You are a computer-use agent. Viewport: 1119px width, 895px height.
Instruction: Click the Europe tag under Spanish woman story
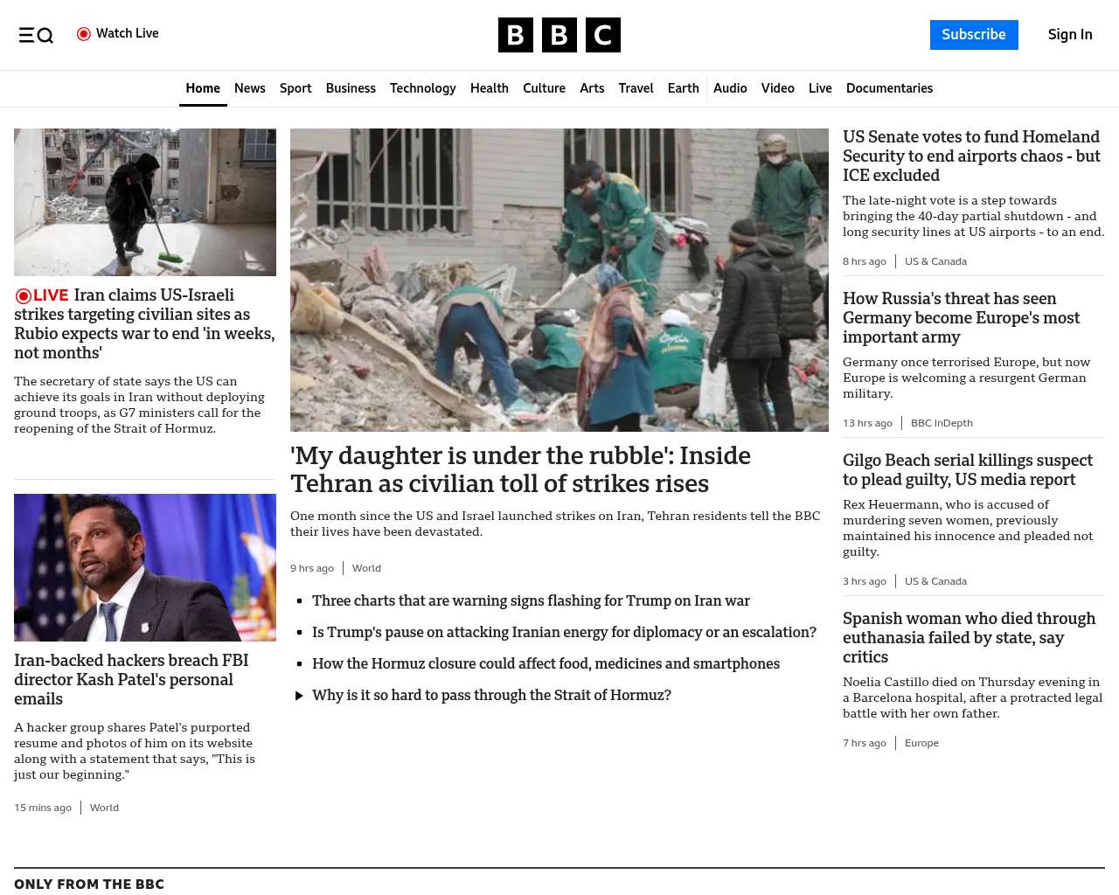[x=921, y=743]
